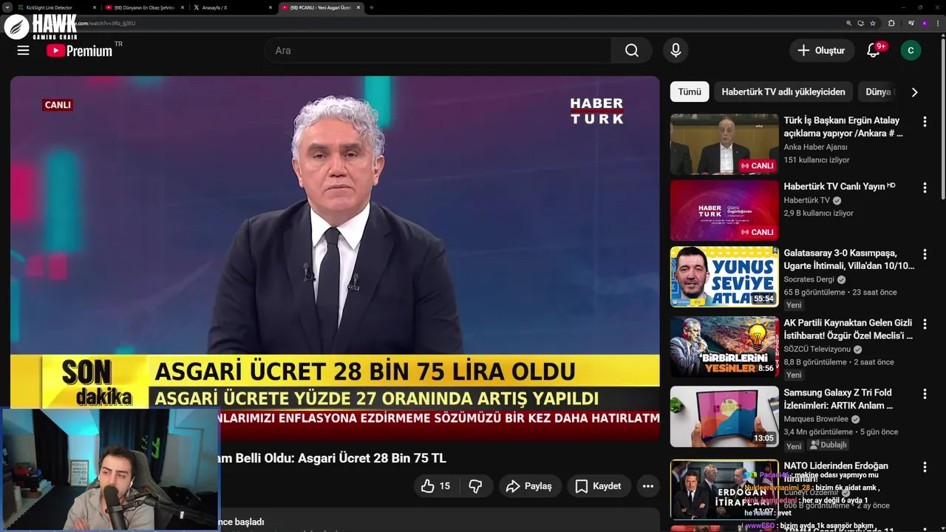Screen dimensions: 946x532
Task: Click the 'Dublajlı' badge on Samsung video
Action: pos(828,446)
